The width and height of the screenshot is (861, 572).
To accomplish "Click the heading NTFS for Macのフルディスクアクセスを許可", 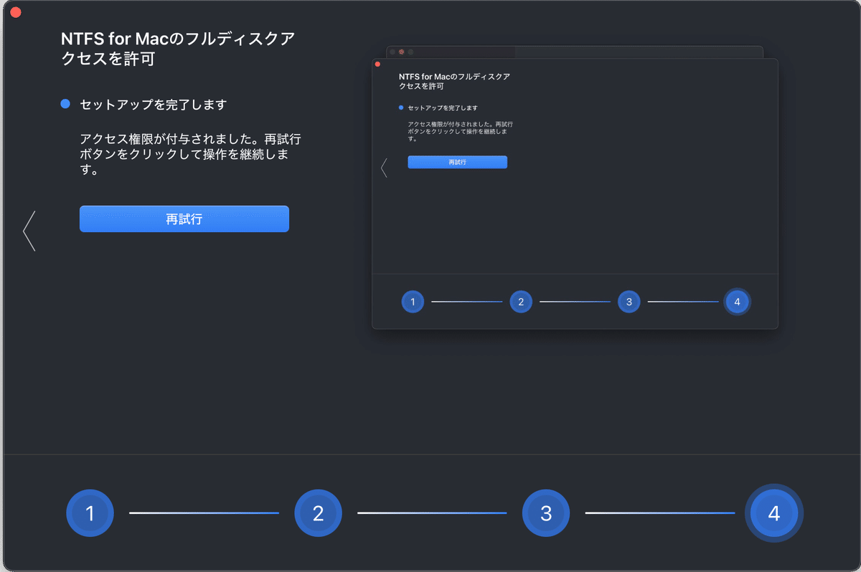I will point(178,49).
